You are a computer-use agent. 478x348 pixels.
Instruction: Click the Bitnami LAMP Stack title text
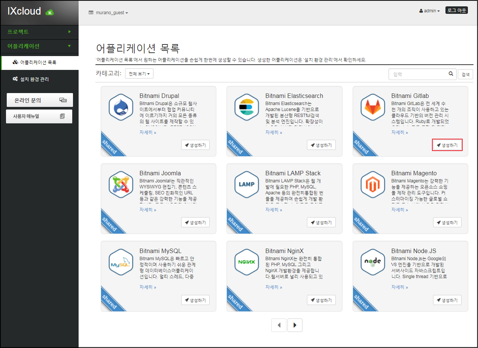tap(293, 173)
